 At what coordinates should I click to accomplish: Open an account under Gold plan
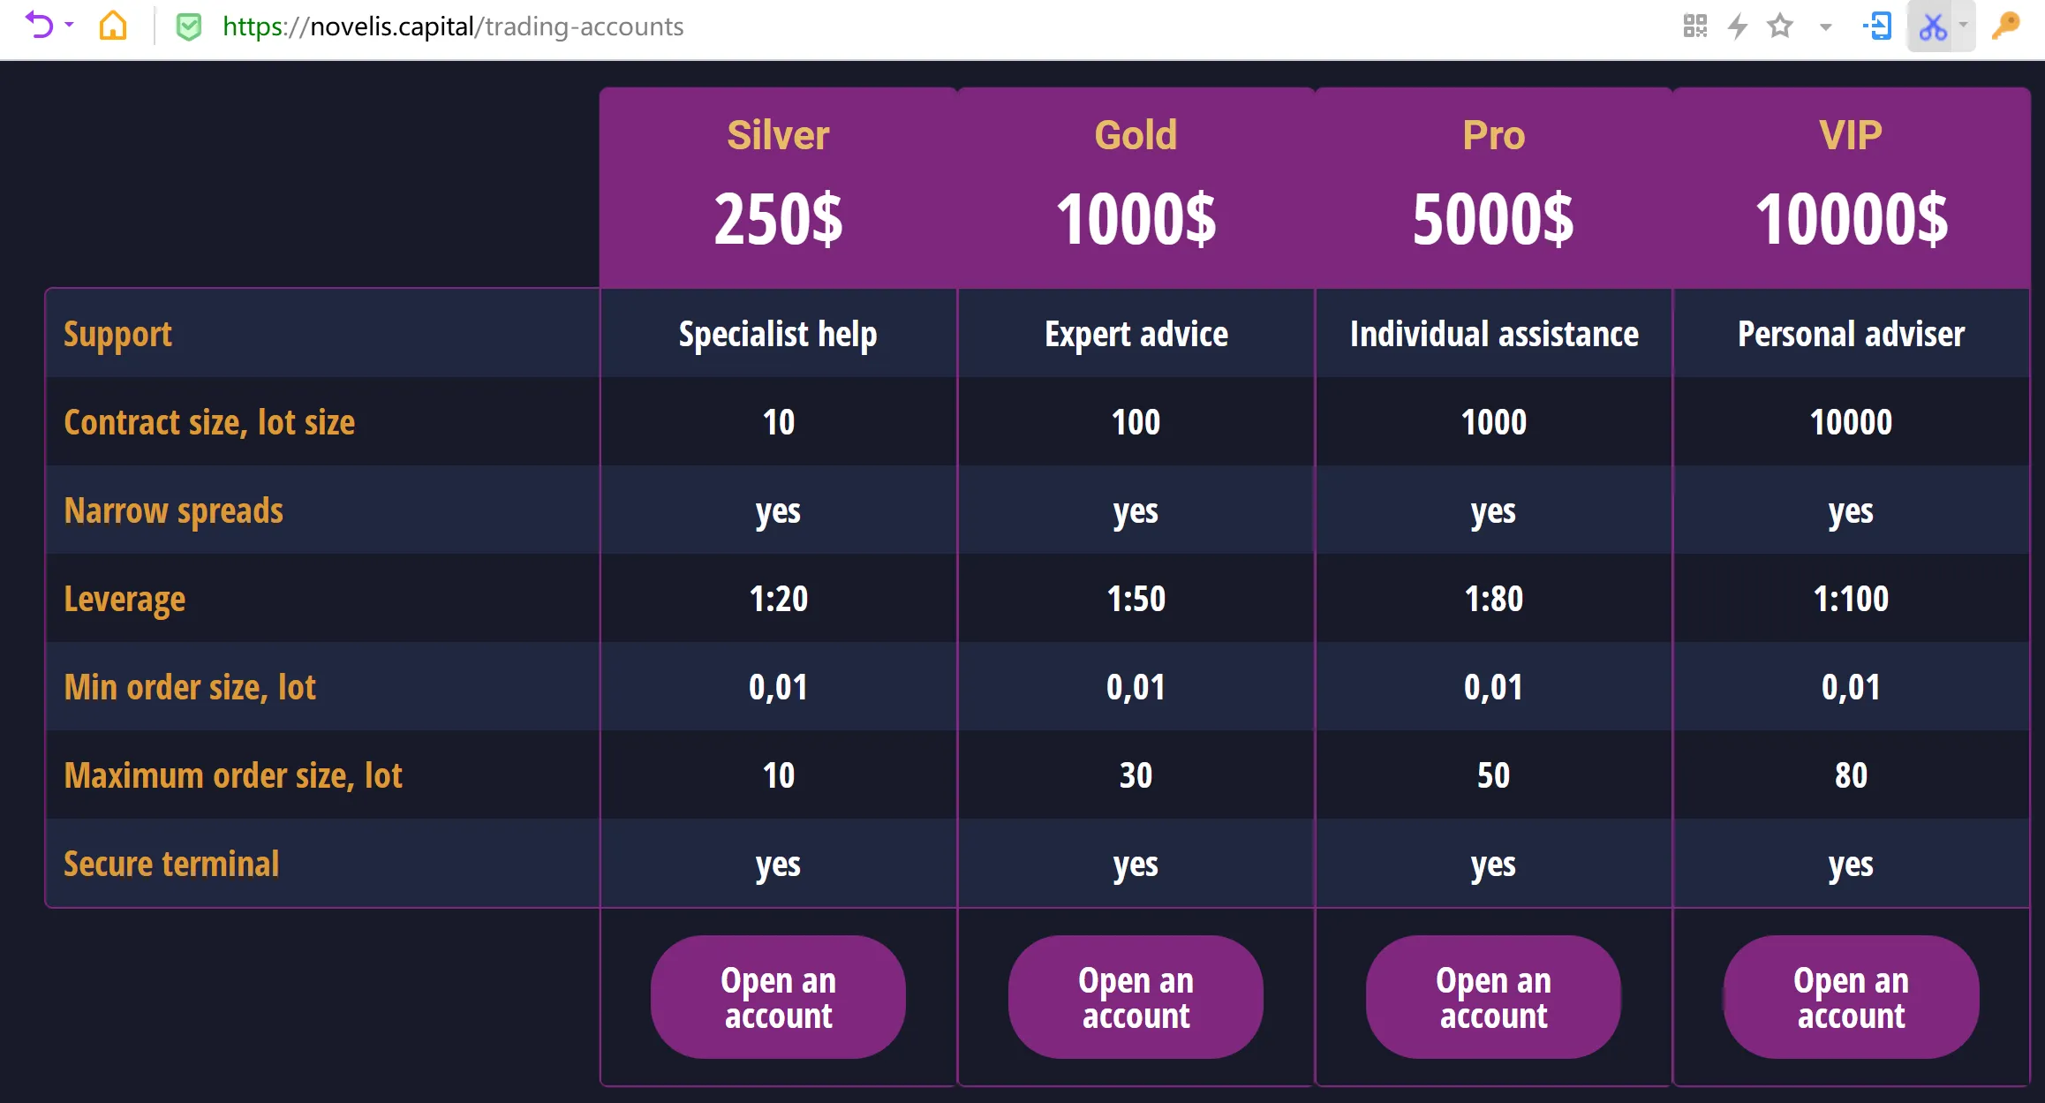tap(1136, 997)
